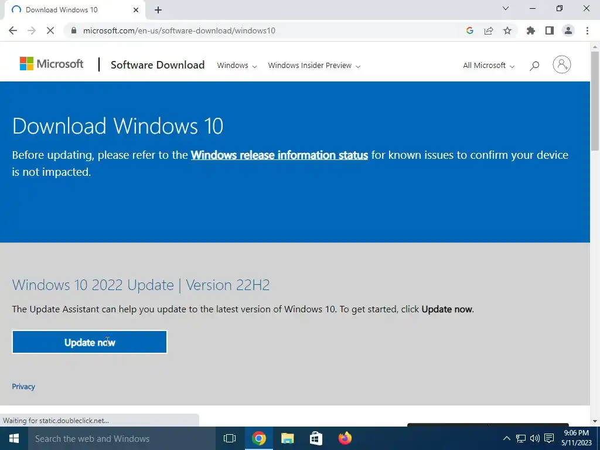
Task: Open a new browser tab
Action: 158,10
